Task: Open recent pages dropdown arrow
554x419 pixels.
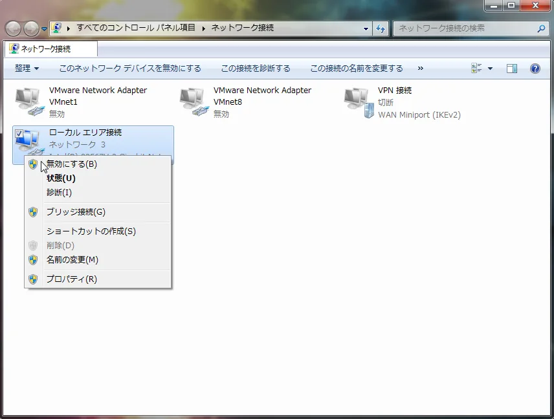Action: point(44,28)
